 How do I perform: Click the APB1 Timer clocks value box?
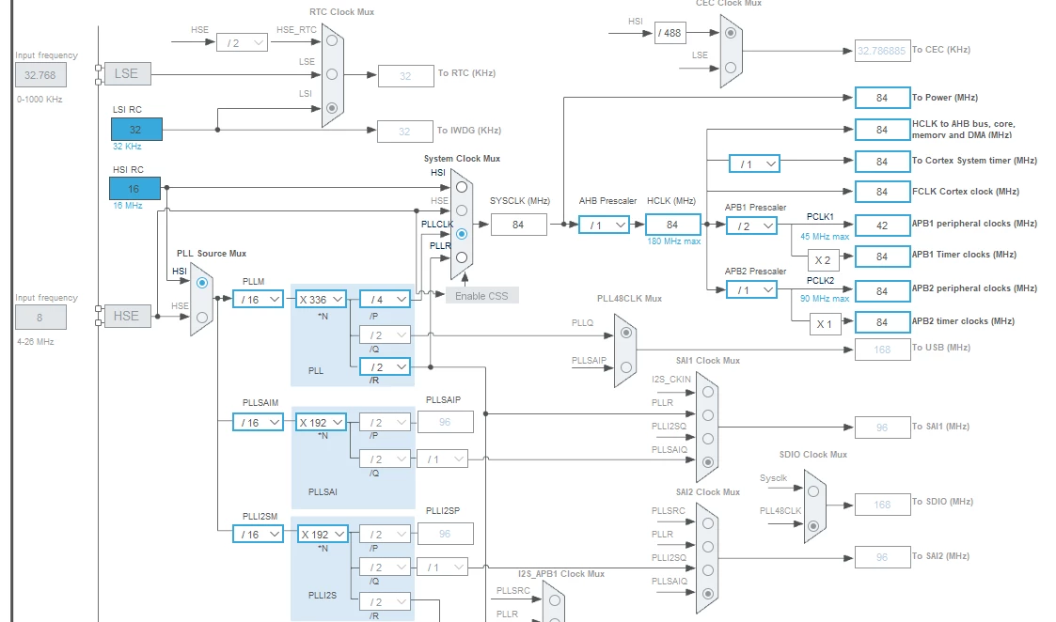[x=882, y=257]
